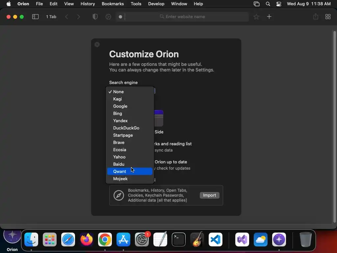337x253 pixels.
Task: Click the compass extension icon in toolbar
Action: click(x=108, y=17)
